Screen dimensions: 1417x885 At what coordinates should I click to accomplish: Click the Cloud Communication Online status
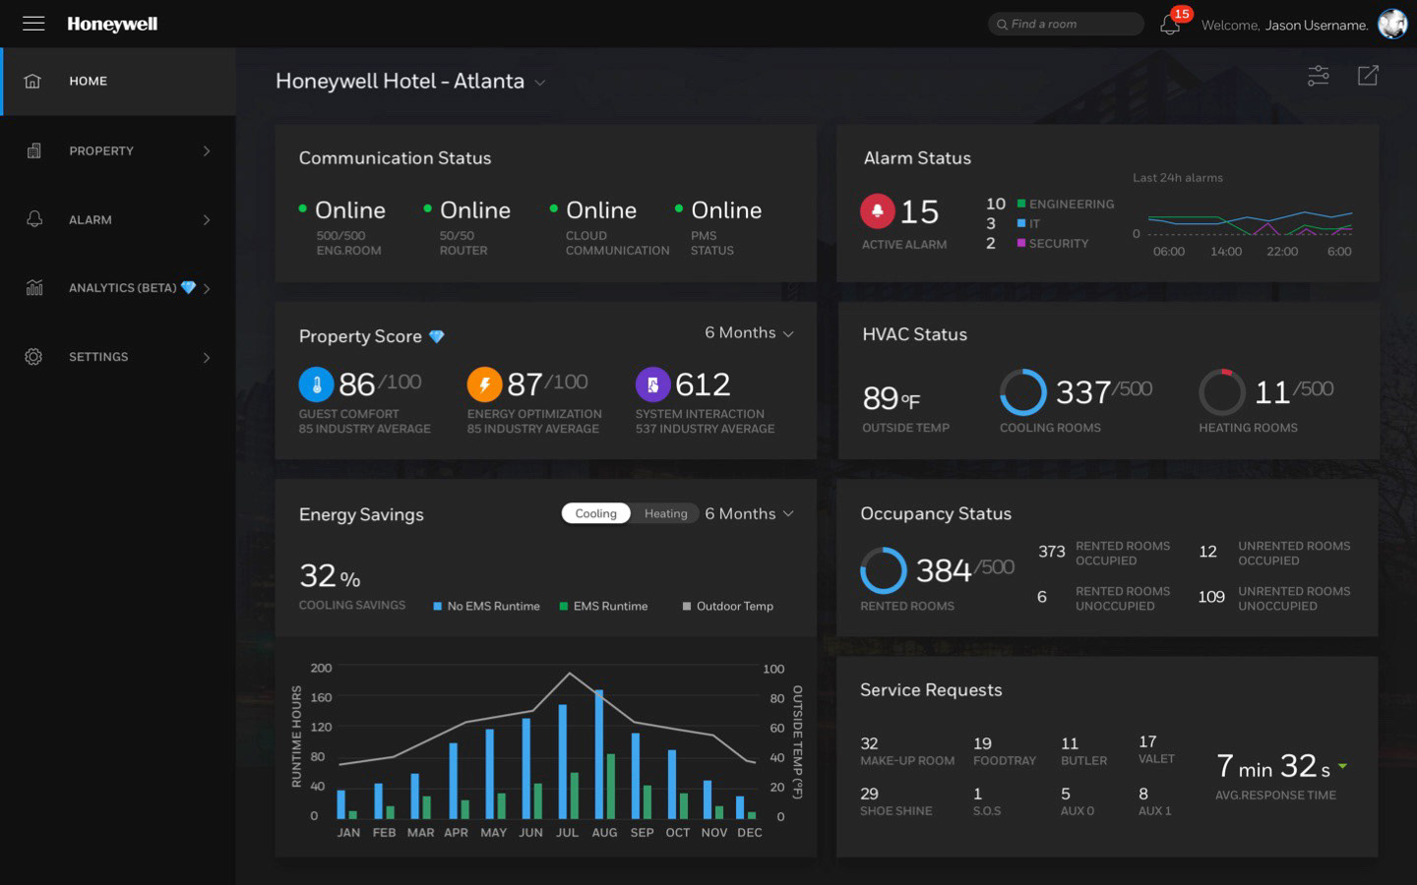(609, 227)
